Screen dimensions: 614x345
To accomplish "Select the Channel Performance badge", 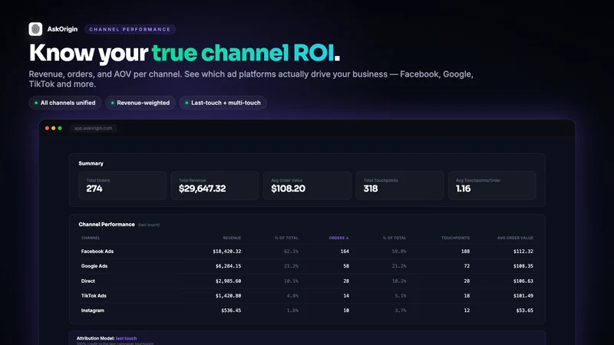I will coord(130,29).
